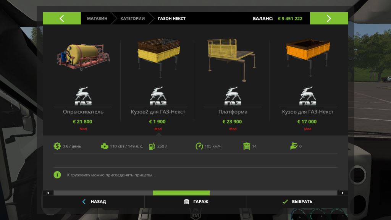Open the КАТЕГОРИИ breadcrumb
The height and width of the screenshot is (220, 391).
[132, 18]
